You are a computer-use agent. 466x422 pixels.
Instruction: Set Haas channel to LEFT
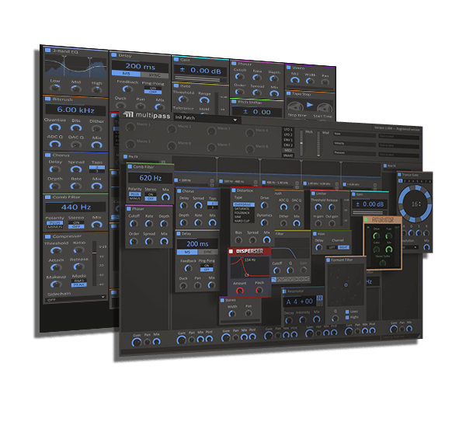[332, 247]
